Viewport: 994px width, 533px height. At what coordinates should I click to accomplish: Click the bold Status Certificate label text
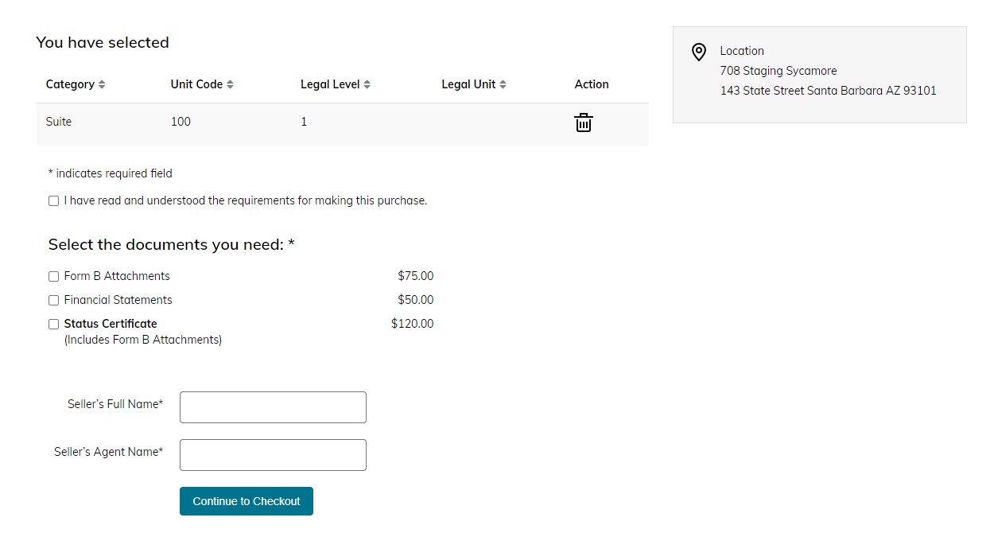pyautogui.click(x=111, y=324)
